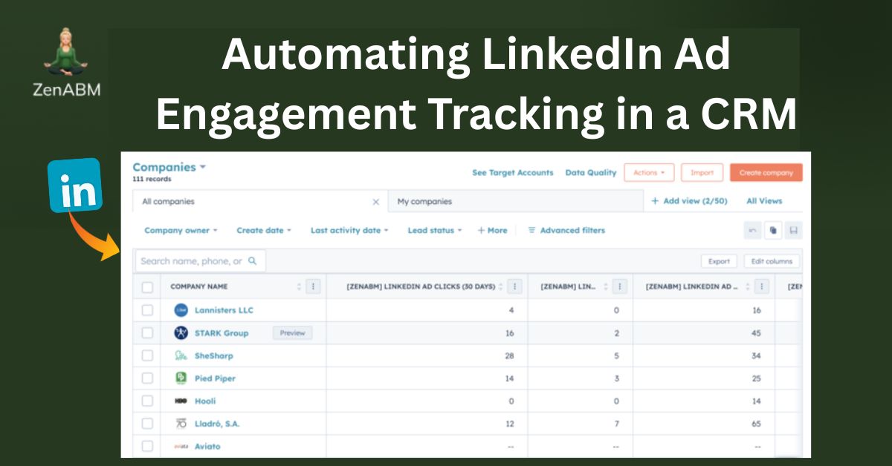Open the Company owner filter dropdown

(181, 231)
